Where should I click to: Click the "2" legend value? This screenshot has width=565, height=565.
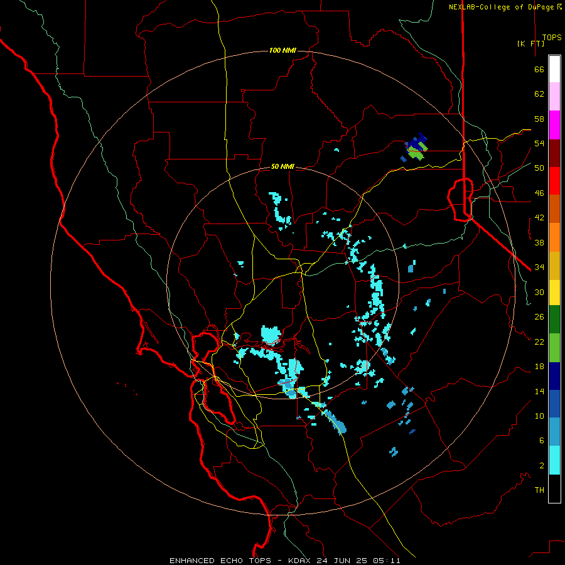click(542, 466)
